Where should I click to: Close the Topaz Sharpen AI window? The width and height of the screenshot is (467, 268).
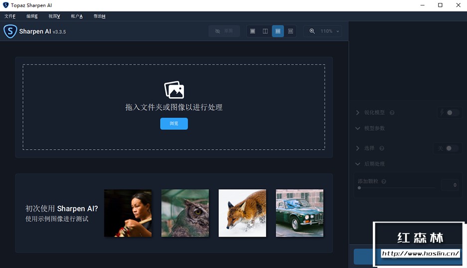459,5
